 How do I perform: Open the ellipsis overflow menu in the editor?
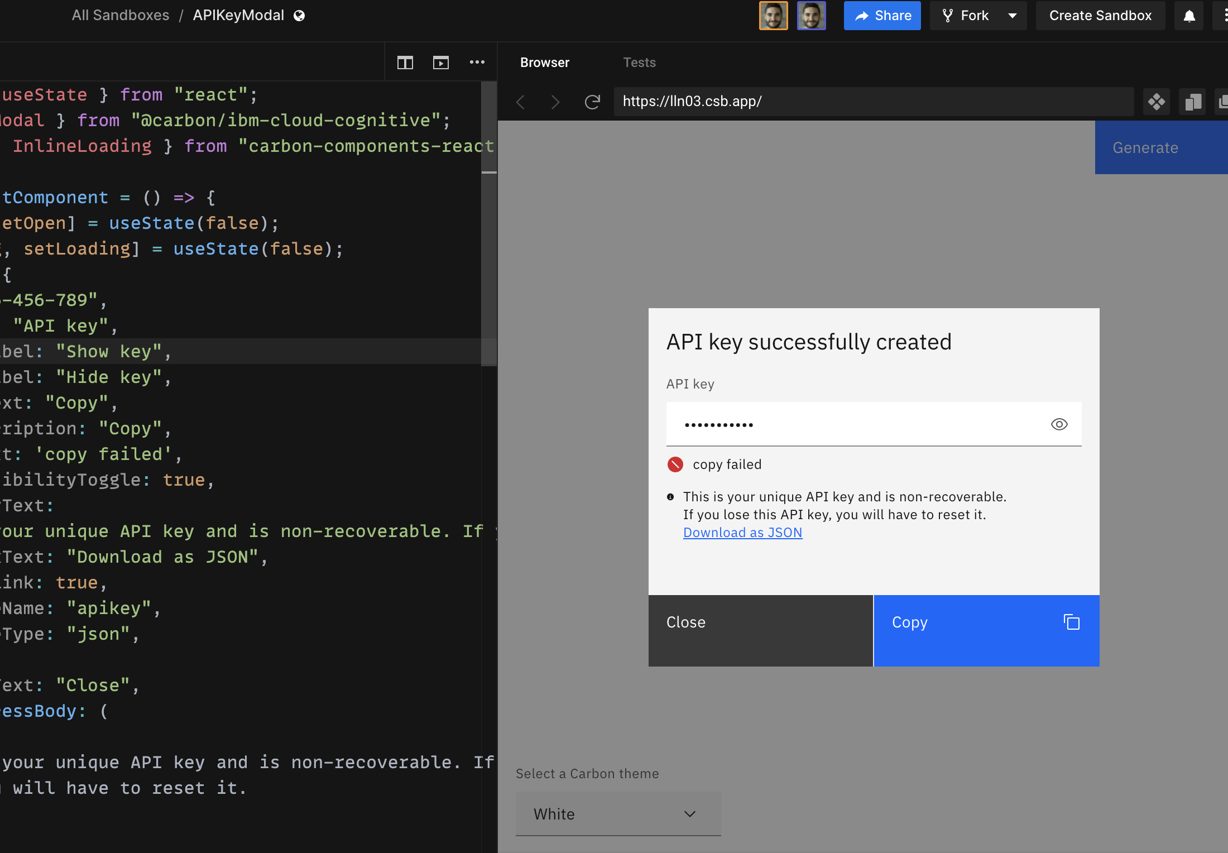click(x=477, y=62)
